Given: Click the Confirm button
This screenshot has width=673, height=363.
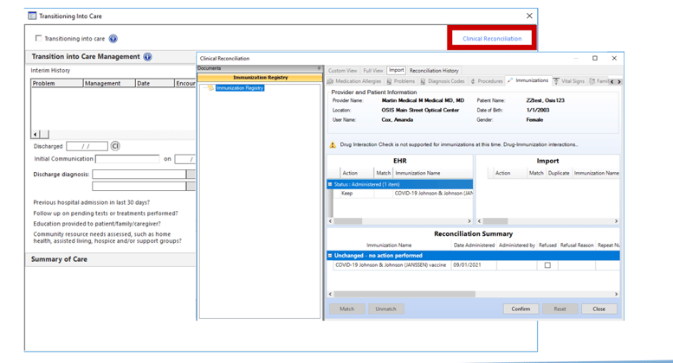Looking at the screenshot, I should point(521,309).
